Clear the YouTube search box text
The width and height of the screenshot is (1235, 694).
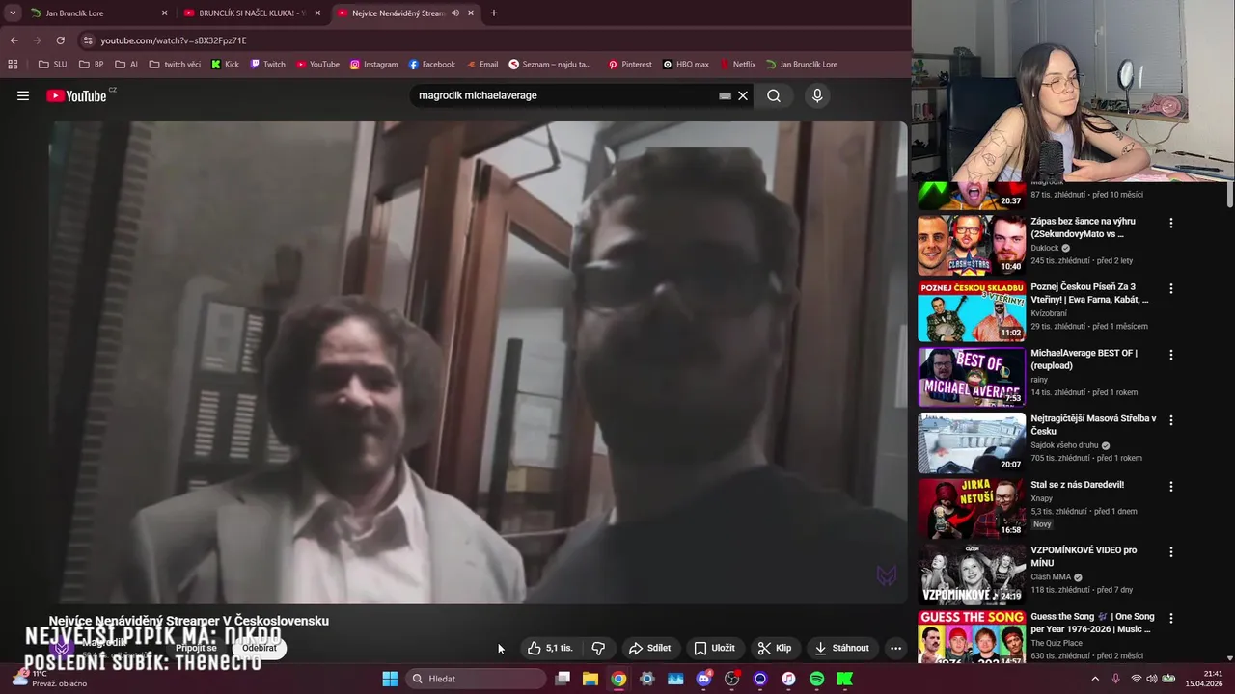click(x=743, y=95)
